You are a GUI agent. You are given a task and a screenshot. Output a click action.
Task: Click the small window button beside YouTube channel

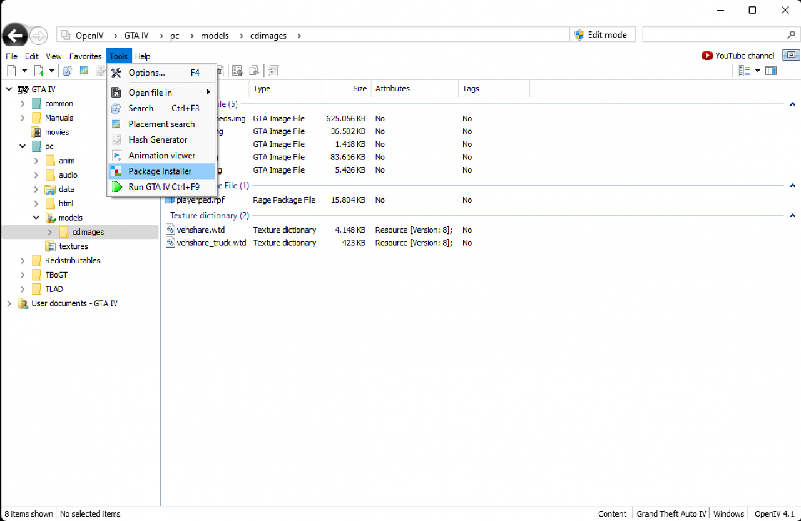pos(791,55)
